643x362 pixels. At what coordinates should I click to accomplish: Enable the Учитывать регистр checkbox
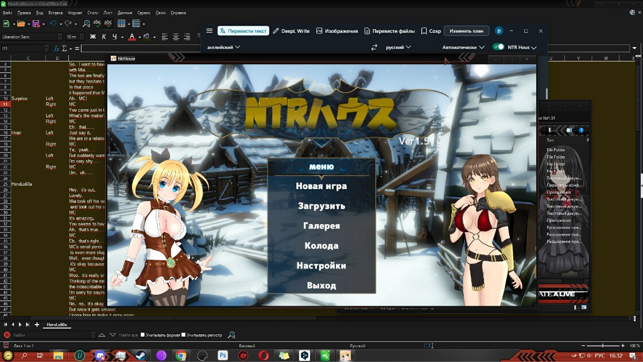(x=183, y=335)
